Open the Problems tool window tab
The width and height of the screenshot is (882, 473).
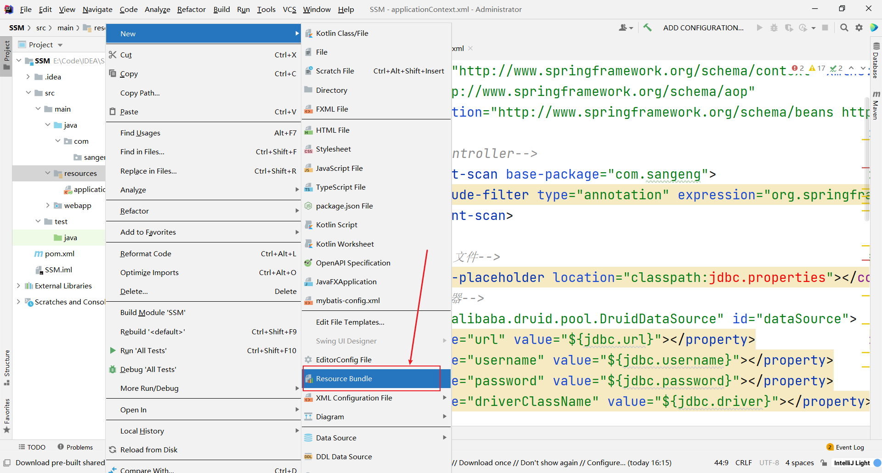pos(75,447)
